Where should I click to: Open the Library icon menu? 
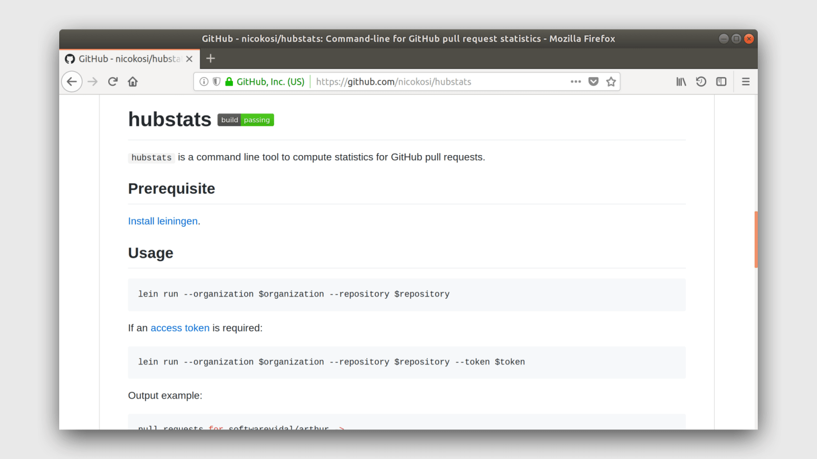click(x=681, y=82)
